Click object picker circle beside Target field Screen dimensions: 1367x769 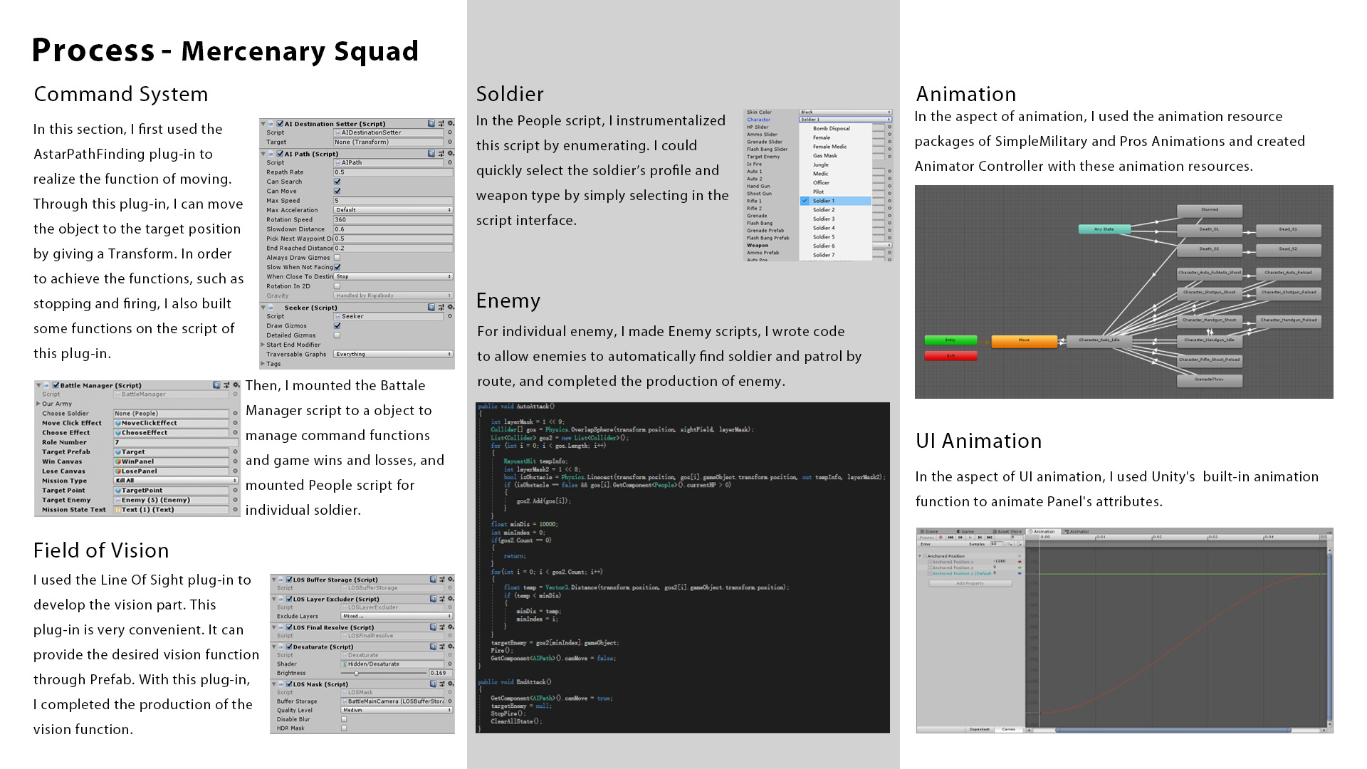click(x=449, y=142)
